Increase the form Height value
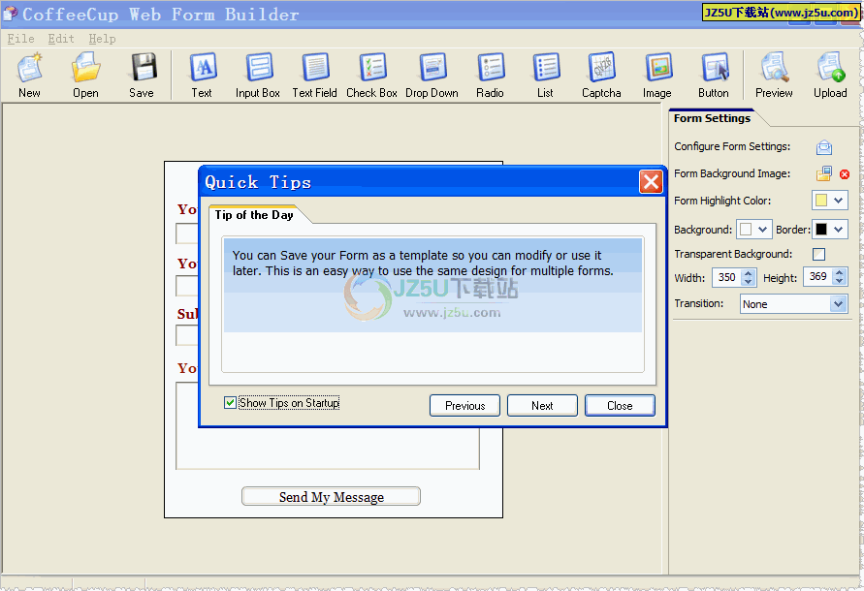Image resolution: width=864 pixels, height=591 pixels. (x=839, y=272)
